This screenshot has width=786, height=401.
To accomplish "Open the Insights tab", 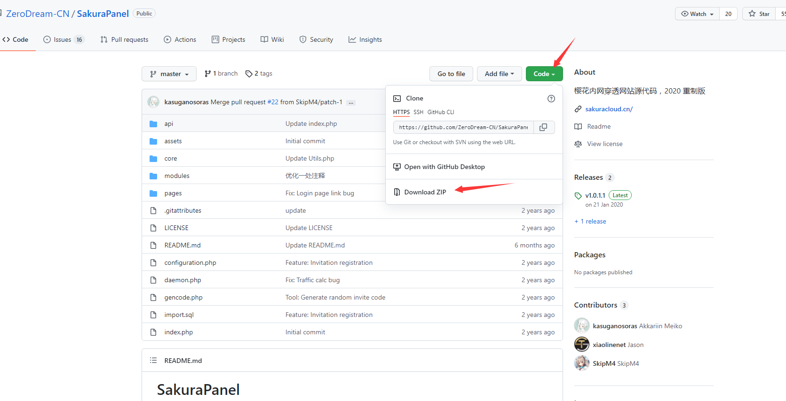I will click(365, 40).
